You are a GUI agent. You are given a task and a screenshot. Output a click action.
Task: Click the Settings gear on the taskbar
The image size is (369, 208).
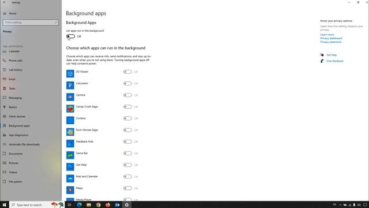(x=127, y=205)
